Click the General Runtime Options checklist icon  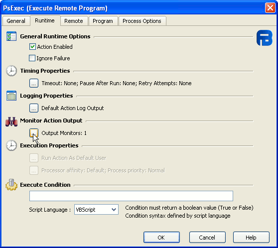(11, 36)
